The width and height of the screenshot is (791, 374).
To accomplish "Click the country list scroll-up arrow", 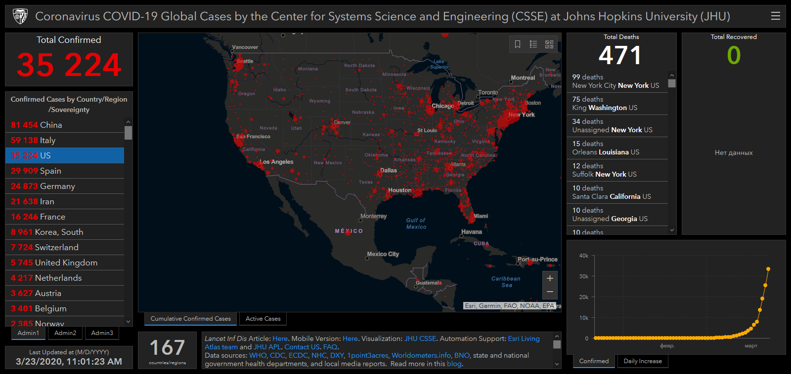I will (x=129, y=122).
